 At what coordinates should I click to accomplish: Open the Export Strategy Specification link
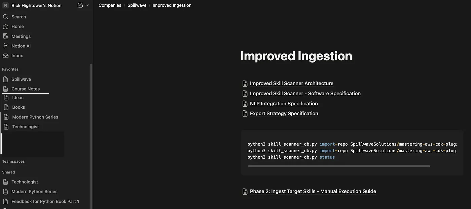click(284, 113)
